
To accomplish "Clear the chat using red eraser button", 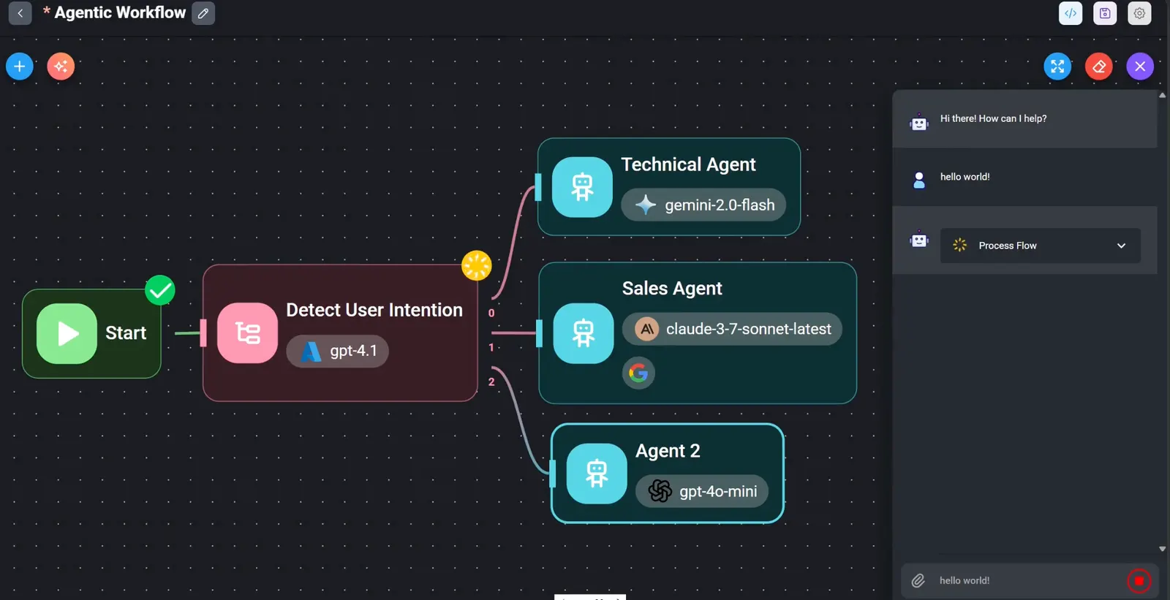I will (1099, 67).
